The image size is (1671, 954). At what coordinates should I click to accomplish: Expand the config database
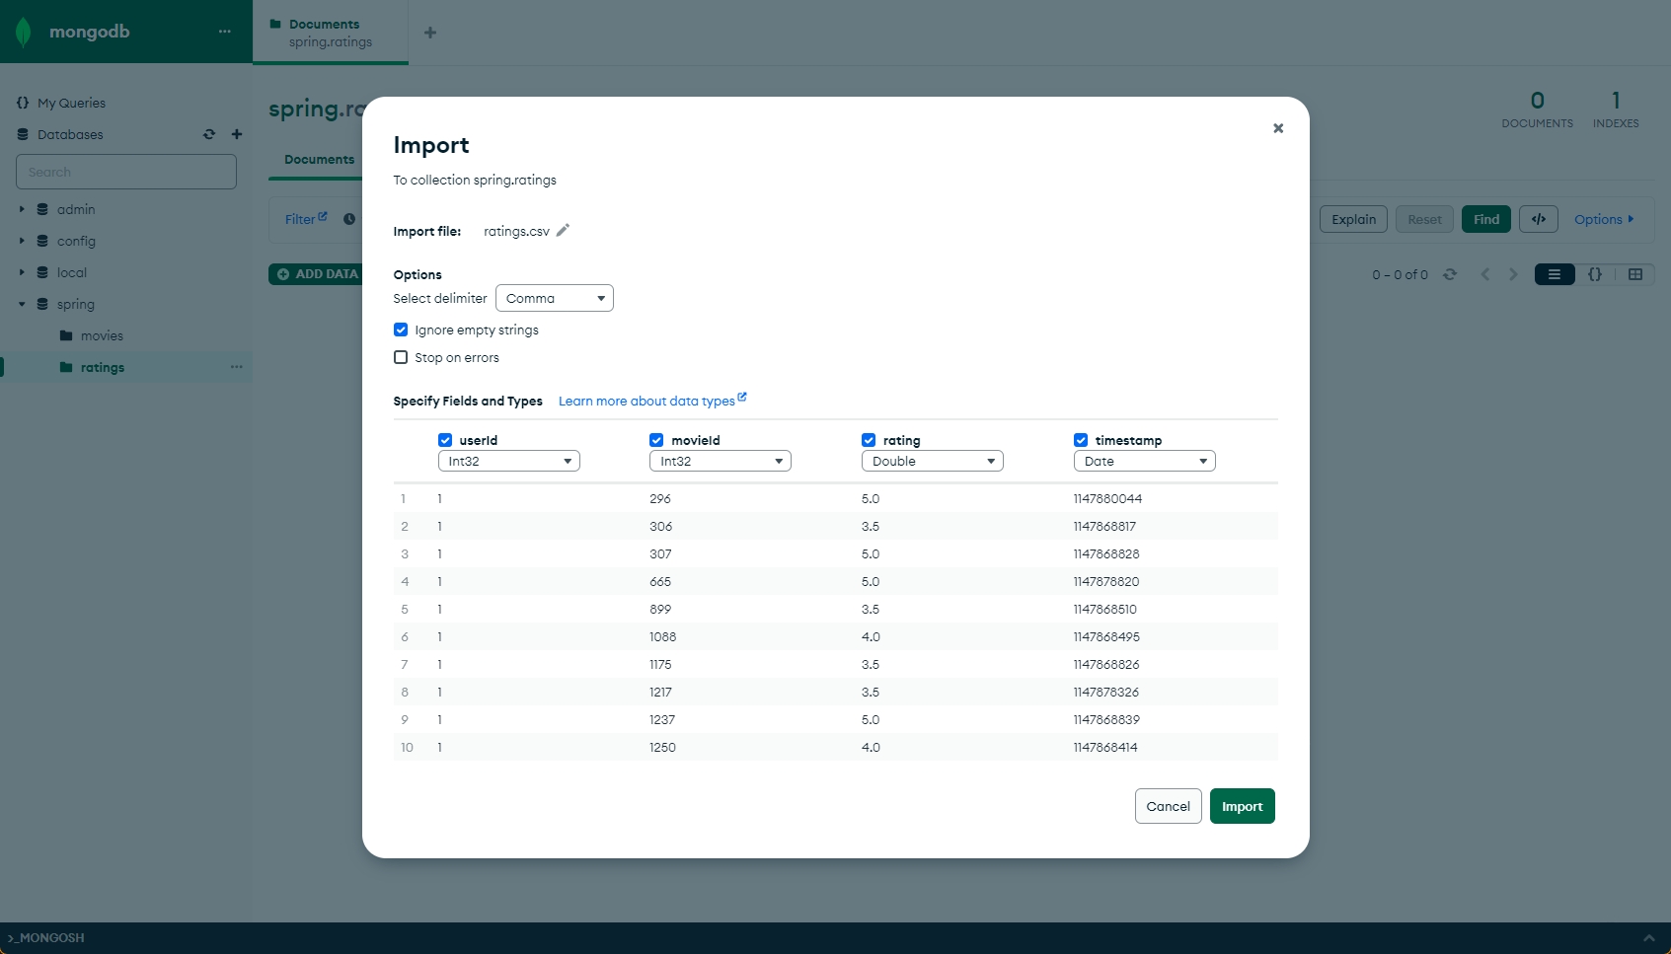coord(22,241)
